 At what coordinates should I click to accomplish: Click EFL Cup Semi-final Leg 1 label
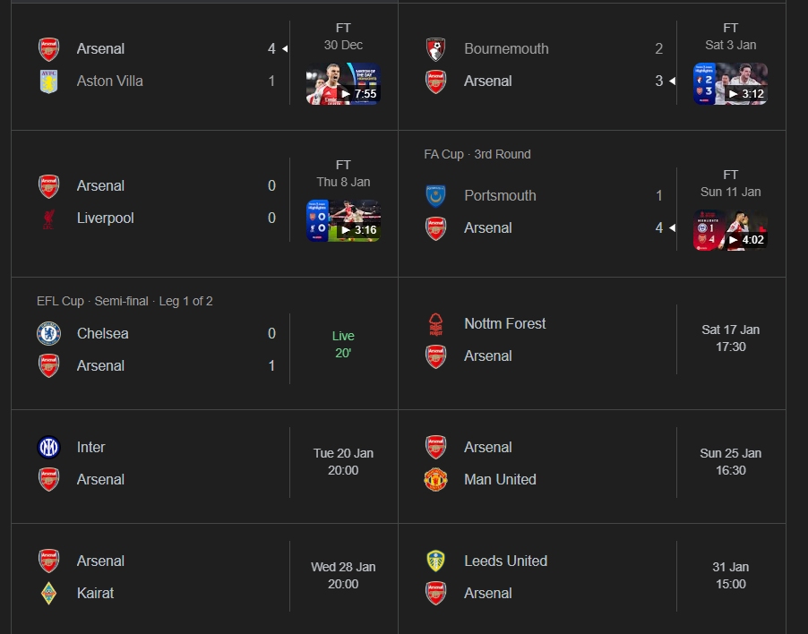pos(125,301)
